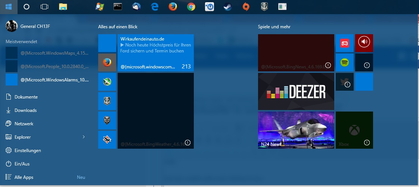The width and height of the screenshot is (419, 187).
Task: Open World of Warships taskbar icon
Action: click(x=264, y=7)
